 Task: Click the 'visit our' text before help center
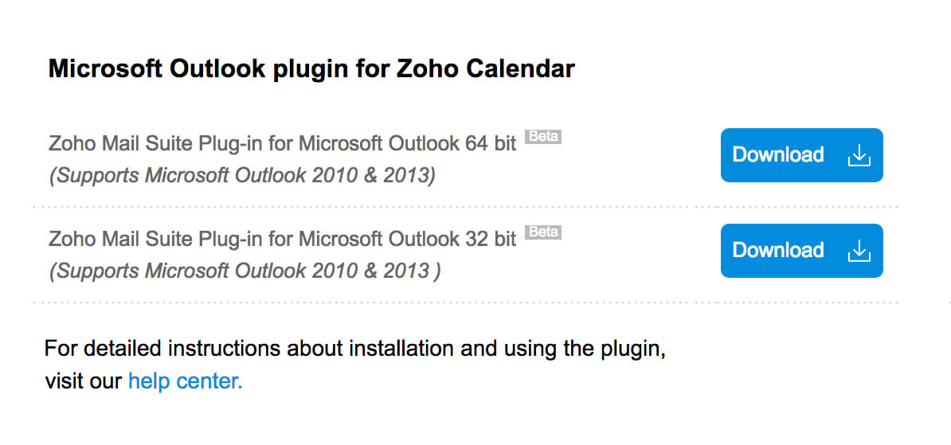coord(84,381)
